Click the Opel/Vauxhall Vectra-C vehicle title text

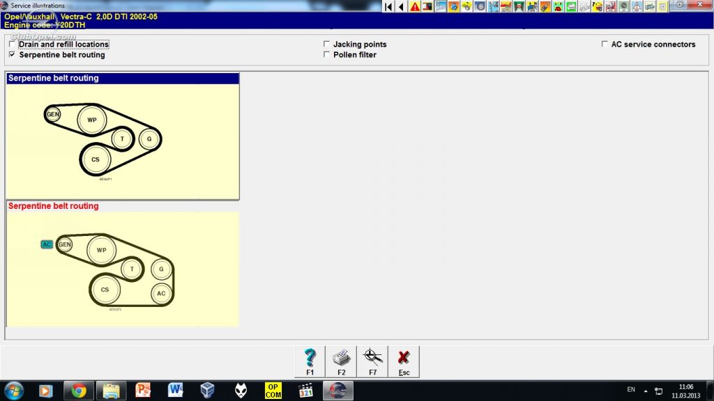click(x=81, y=17)
